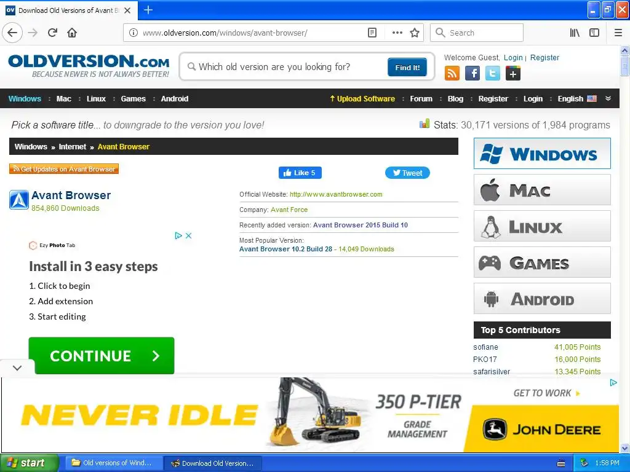Viewport: 630px width, 472px height.
Task: Click Get Updates on Avant Browser button
Action: [x=64, y=169]
